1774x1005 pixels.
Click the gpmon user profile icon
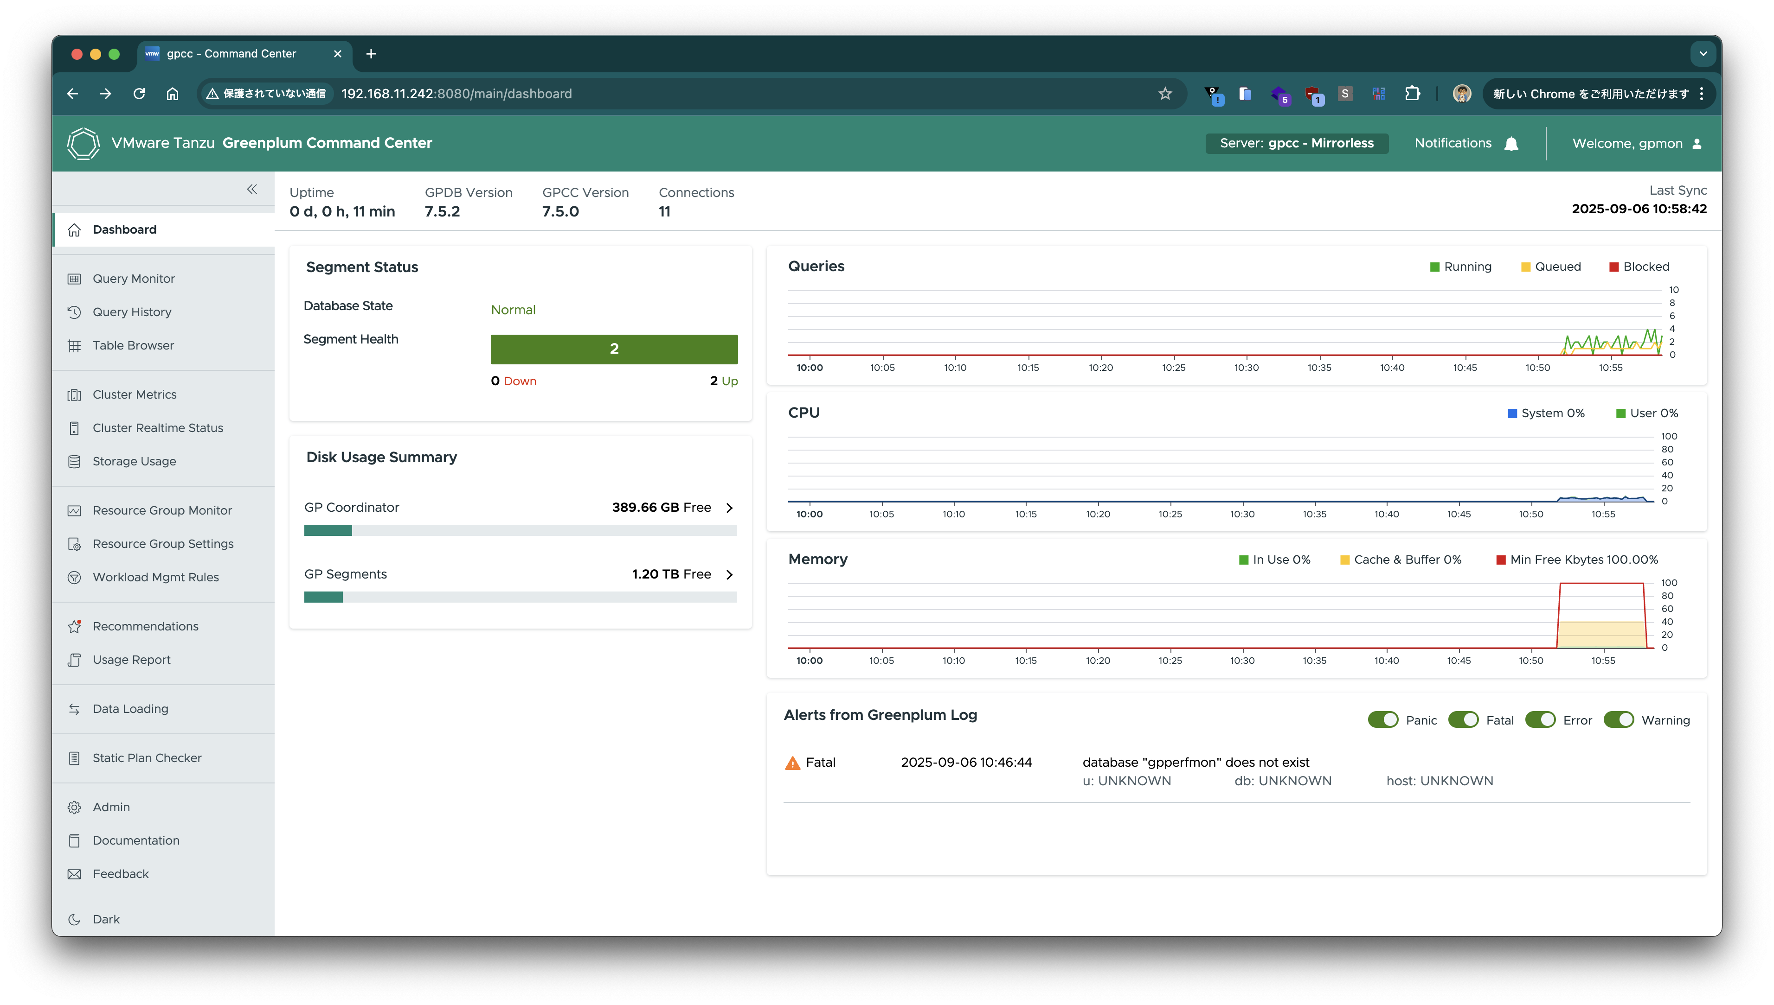[x=1697, y=144]
